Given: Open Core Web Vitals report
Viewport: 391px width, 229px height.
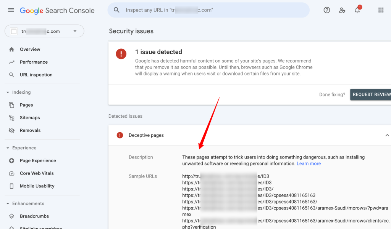Looking at the screenshot, I should (x=37, y=173).
